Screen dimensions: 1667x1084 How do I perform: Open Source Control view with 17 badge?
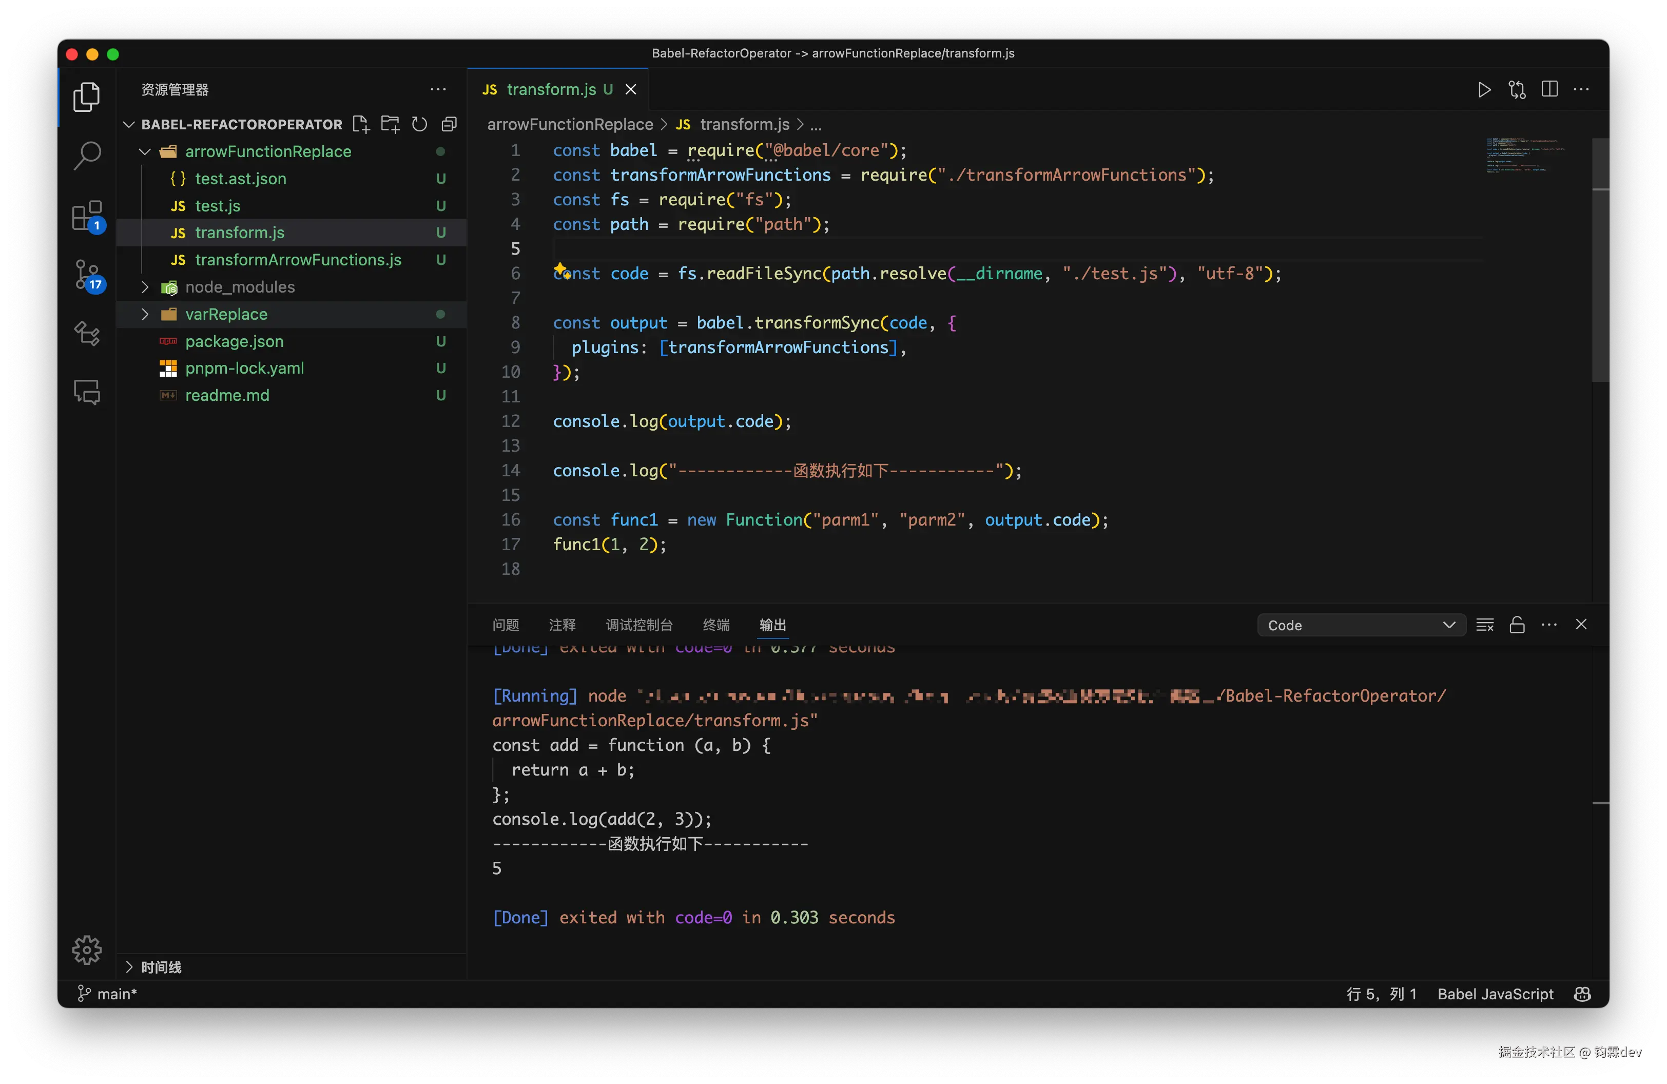click(87, 275)
